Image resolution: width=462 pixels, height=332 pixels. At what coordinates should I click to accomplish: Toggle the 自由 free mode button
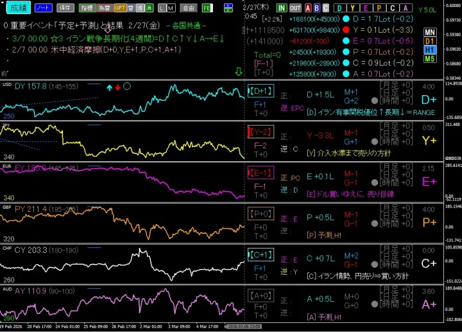pos(188,8)
